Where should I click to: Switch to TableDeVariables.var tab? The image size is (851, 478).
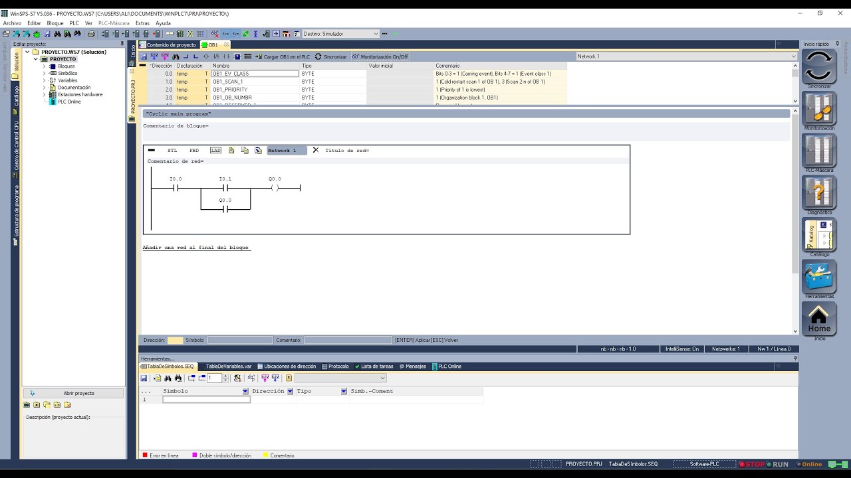(x=229, y=366)
